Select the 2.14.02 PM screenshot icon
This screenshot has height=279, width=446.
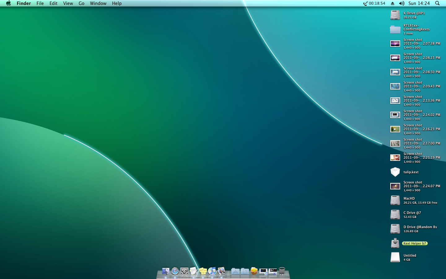pos(395,115)
